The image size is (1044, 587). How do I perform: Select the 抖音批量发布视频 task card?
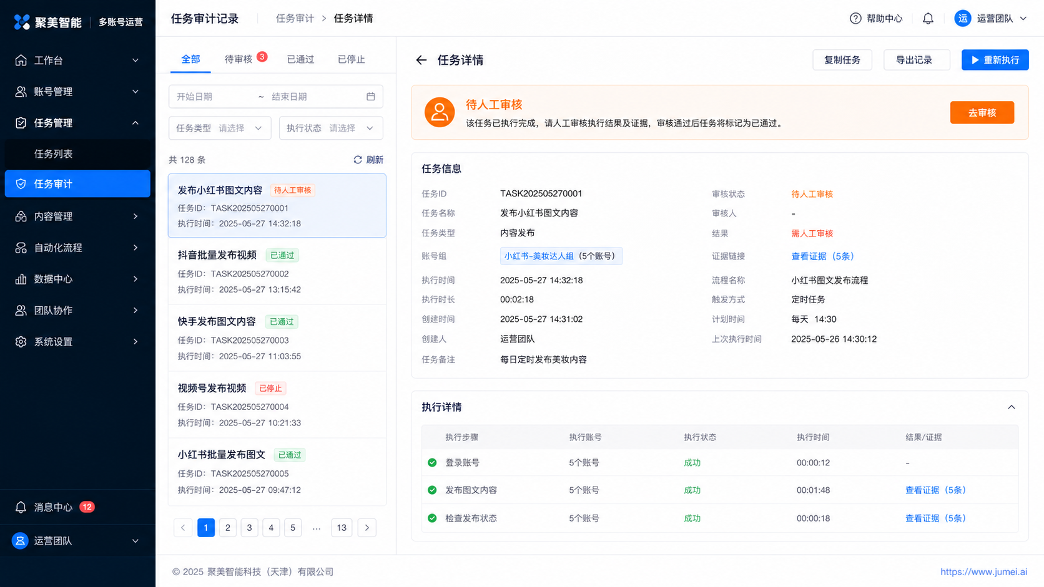coord(277,272)
